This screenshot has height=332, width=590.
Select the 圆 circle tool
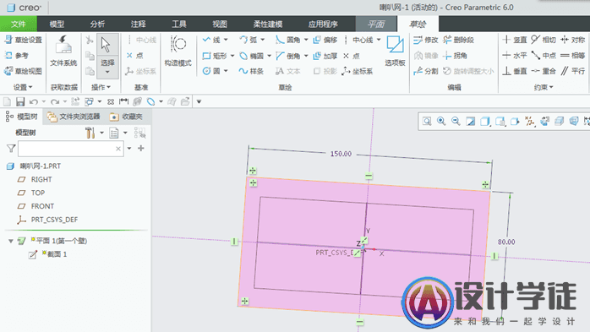[x=211, y=71]
